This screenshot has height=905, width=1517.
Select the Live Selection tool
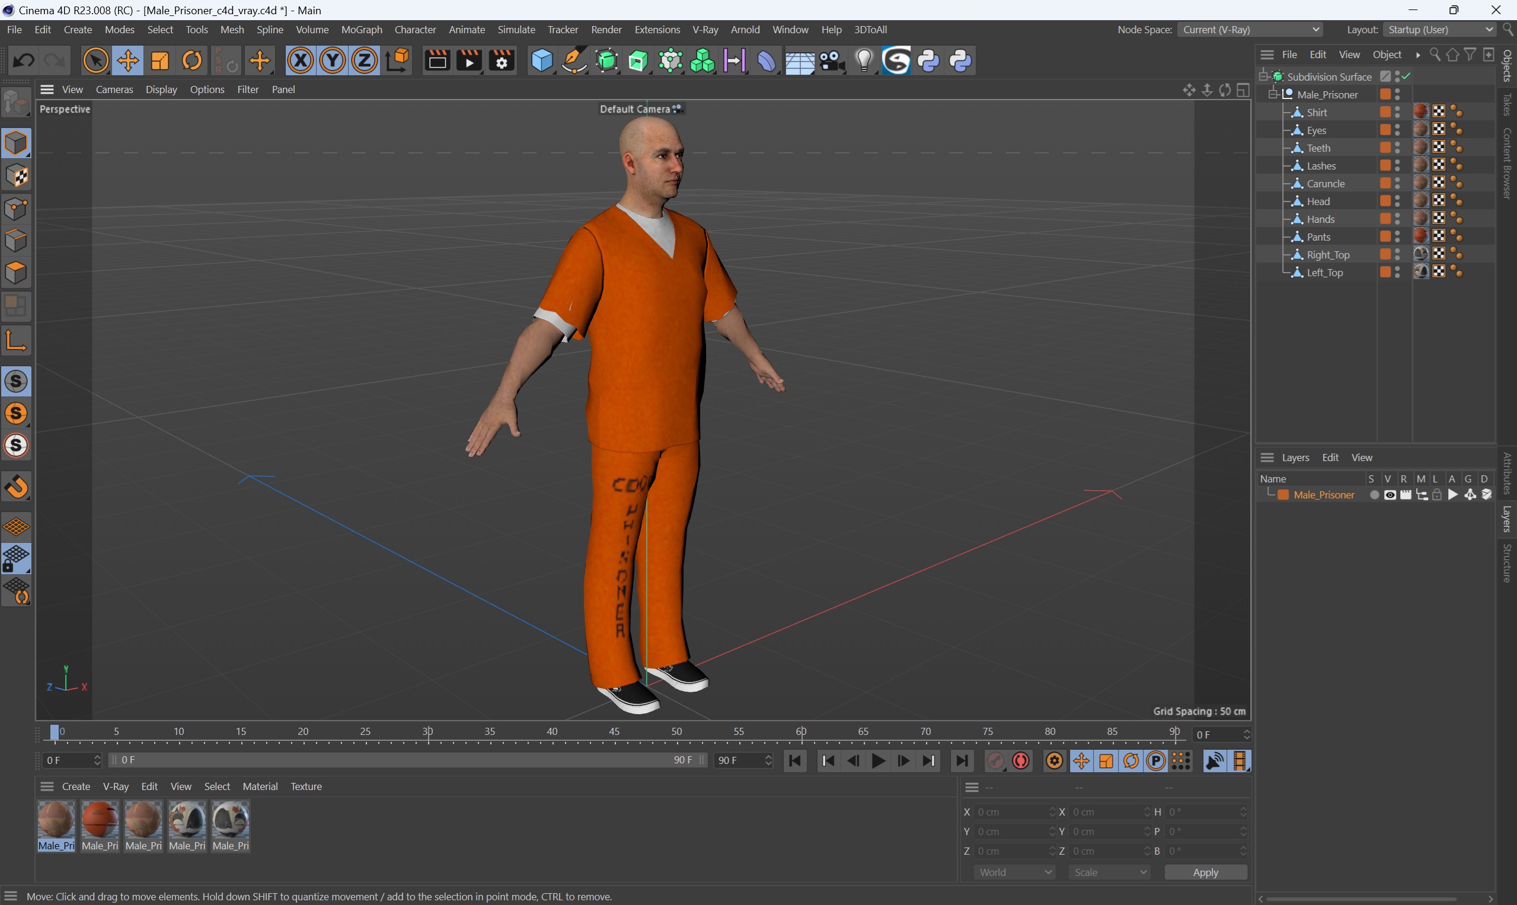95,60
